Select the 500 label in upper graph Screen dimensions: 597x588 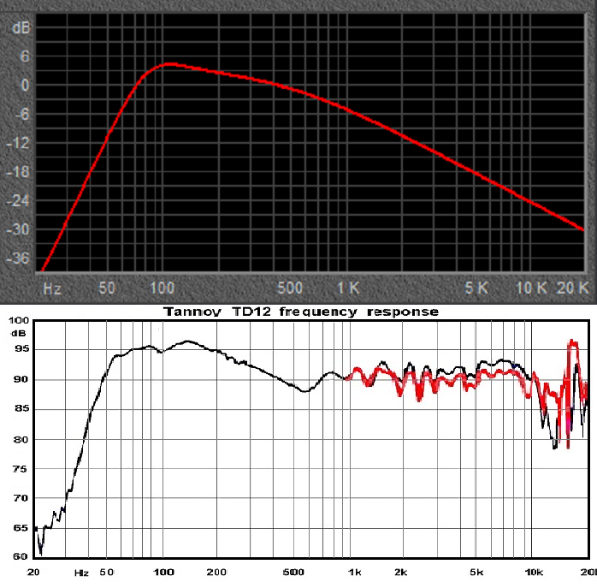pos(292,286)
